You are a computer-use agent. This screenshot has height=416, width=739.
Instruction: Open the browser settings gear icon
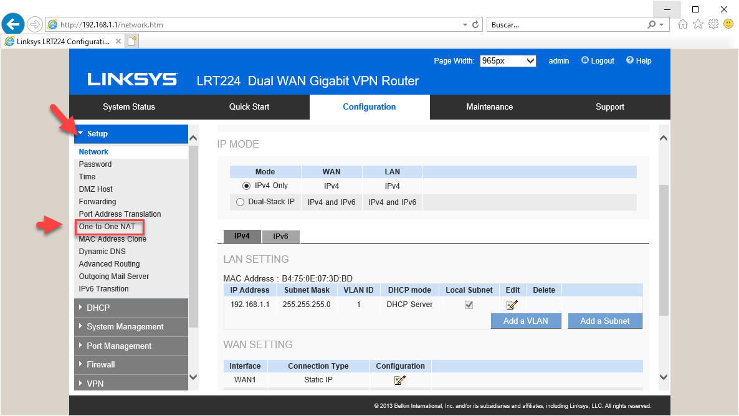pos(713,24)
